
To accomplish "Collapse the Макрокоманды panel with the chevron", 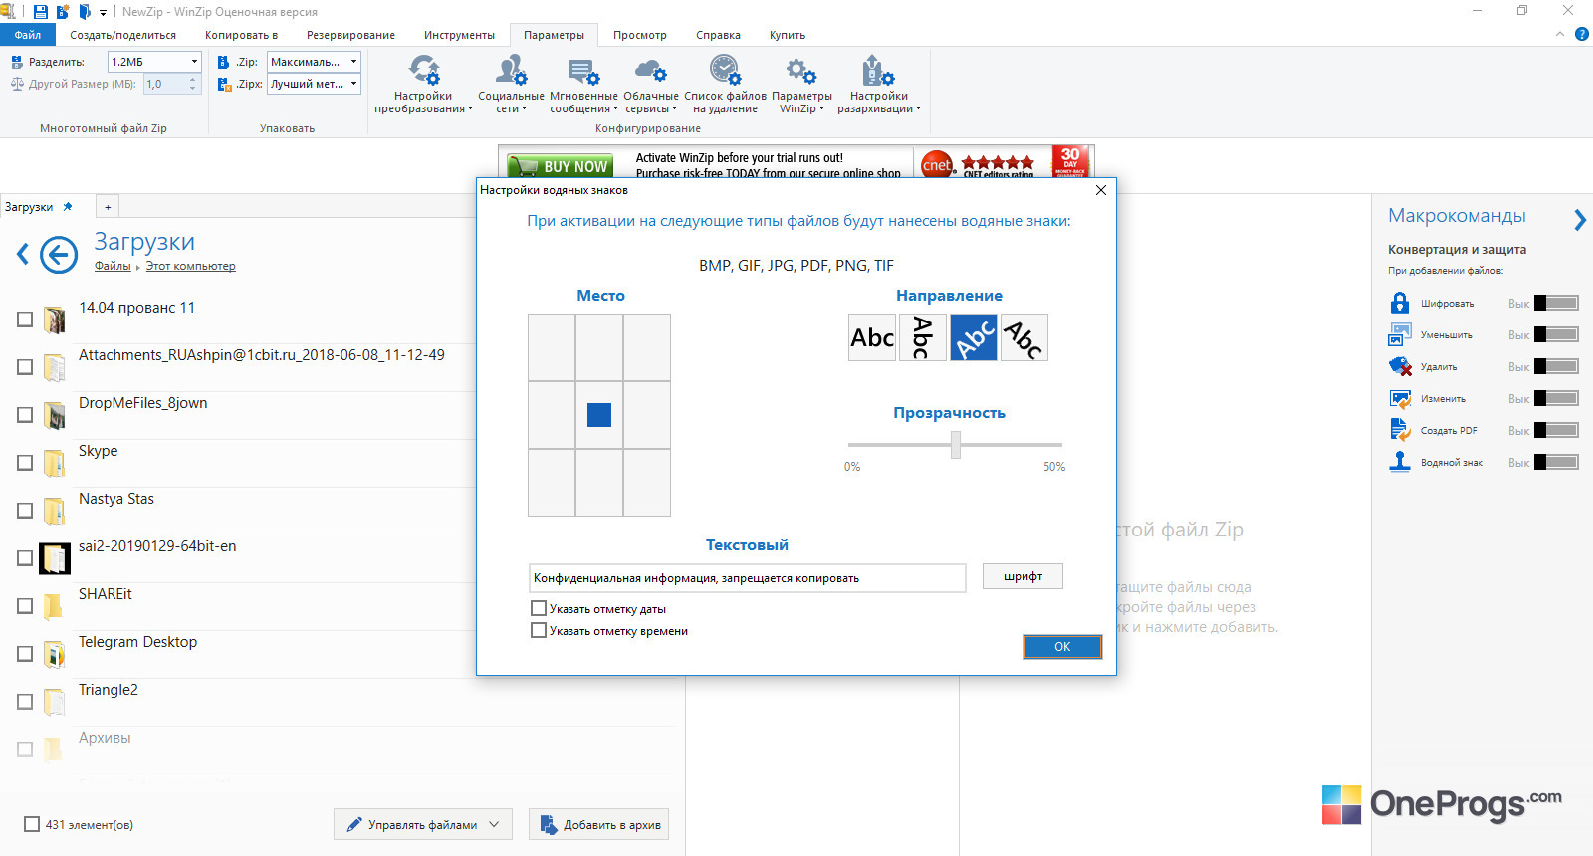I will [1580, 220].
